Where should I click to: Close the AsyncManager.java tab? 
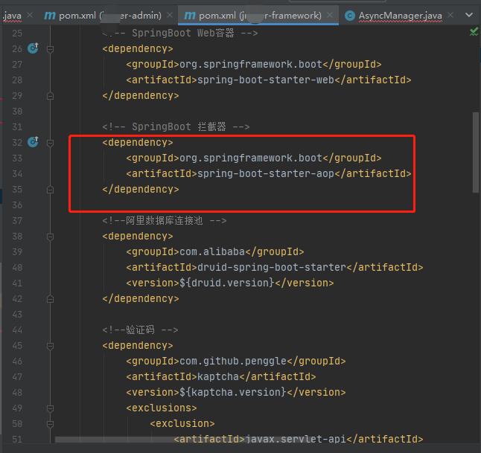(450, 15)
